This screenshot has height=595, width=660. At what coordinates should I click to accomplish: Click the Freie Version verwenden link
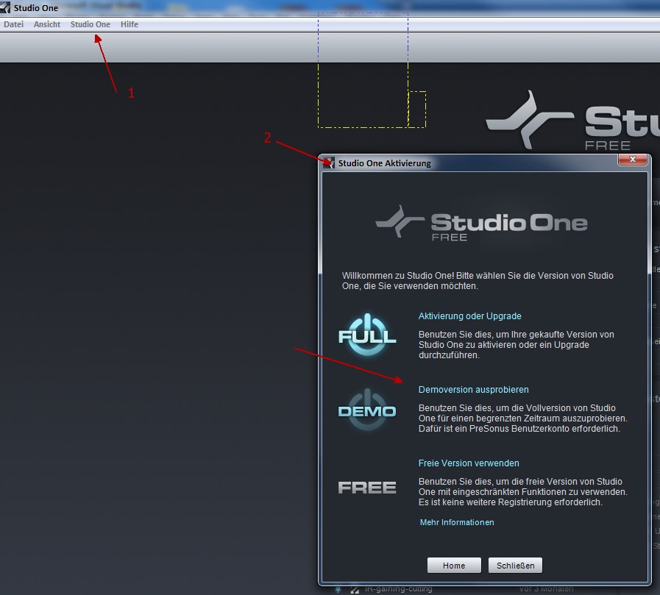point(469,463)
